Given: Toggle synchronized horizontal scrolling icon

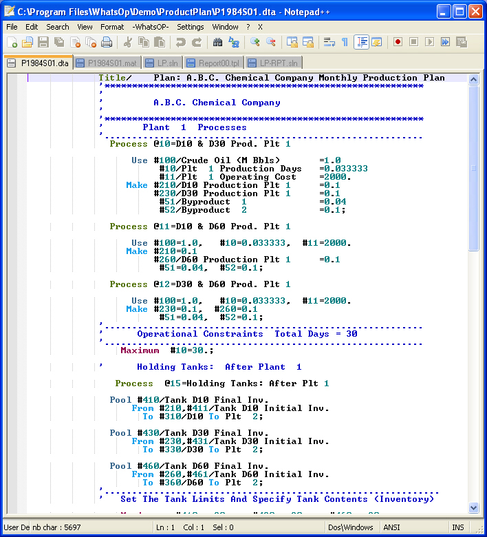Looking at the screenshot, I should click(308, 43).
